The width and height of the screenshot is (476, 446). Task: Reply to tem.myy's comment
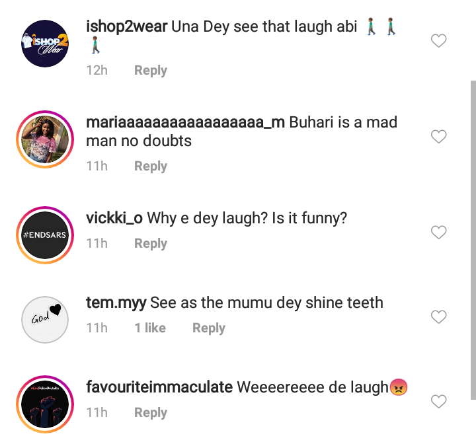click(209, 328)
